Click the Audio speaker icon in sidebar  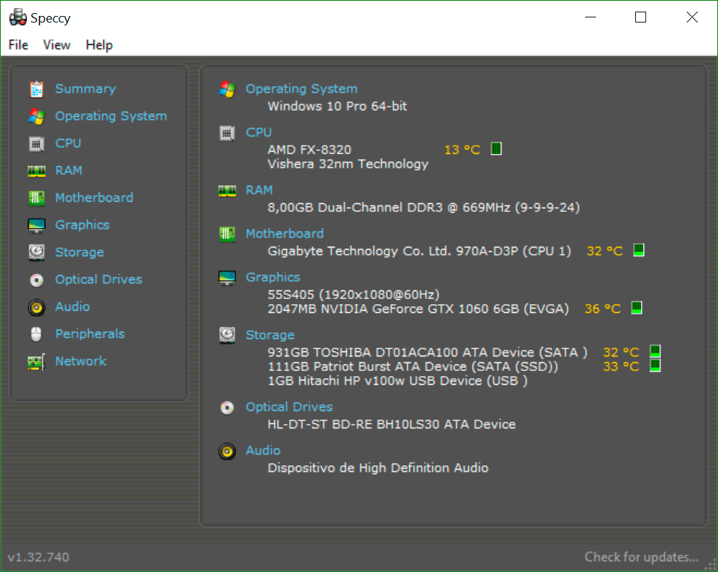click(x=36, y=307)
